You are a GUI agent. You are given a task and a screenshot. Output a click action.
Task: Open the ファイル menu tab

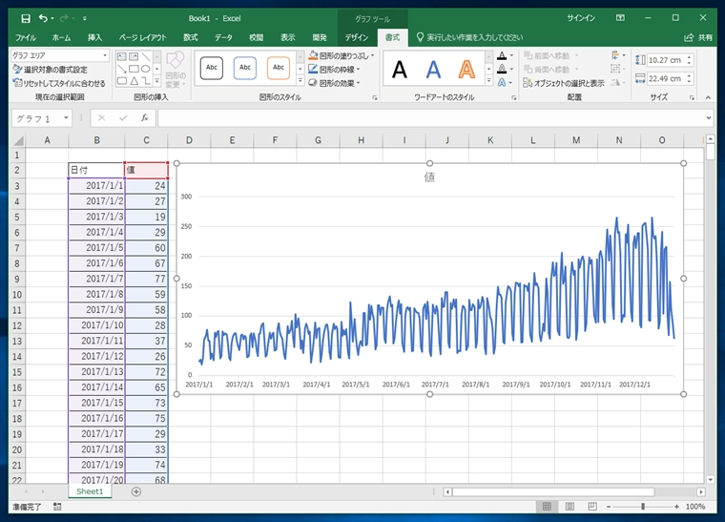click(x=26, y=37)
